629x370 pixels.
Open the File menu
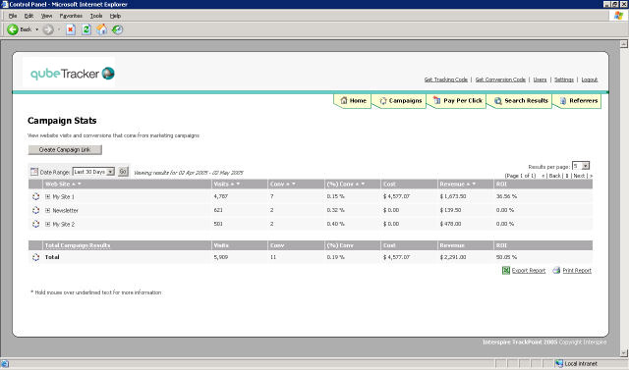13,16
